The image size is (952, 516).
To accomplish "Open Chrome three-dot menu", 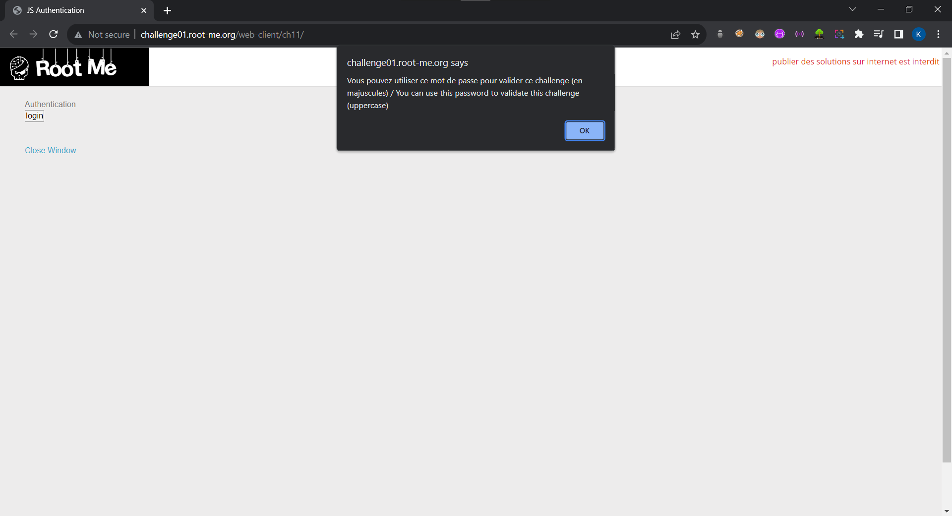I will click(938, 34).
